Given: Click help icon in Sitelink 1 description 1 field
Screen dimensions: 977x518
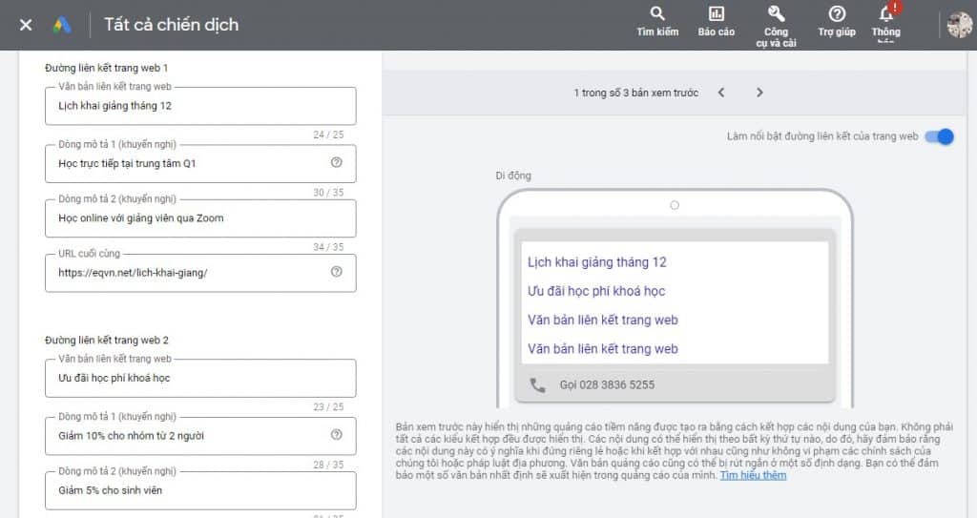Looking at the screenshot, I should pos(337,163).
